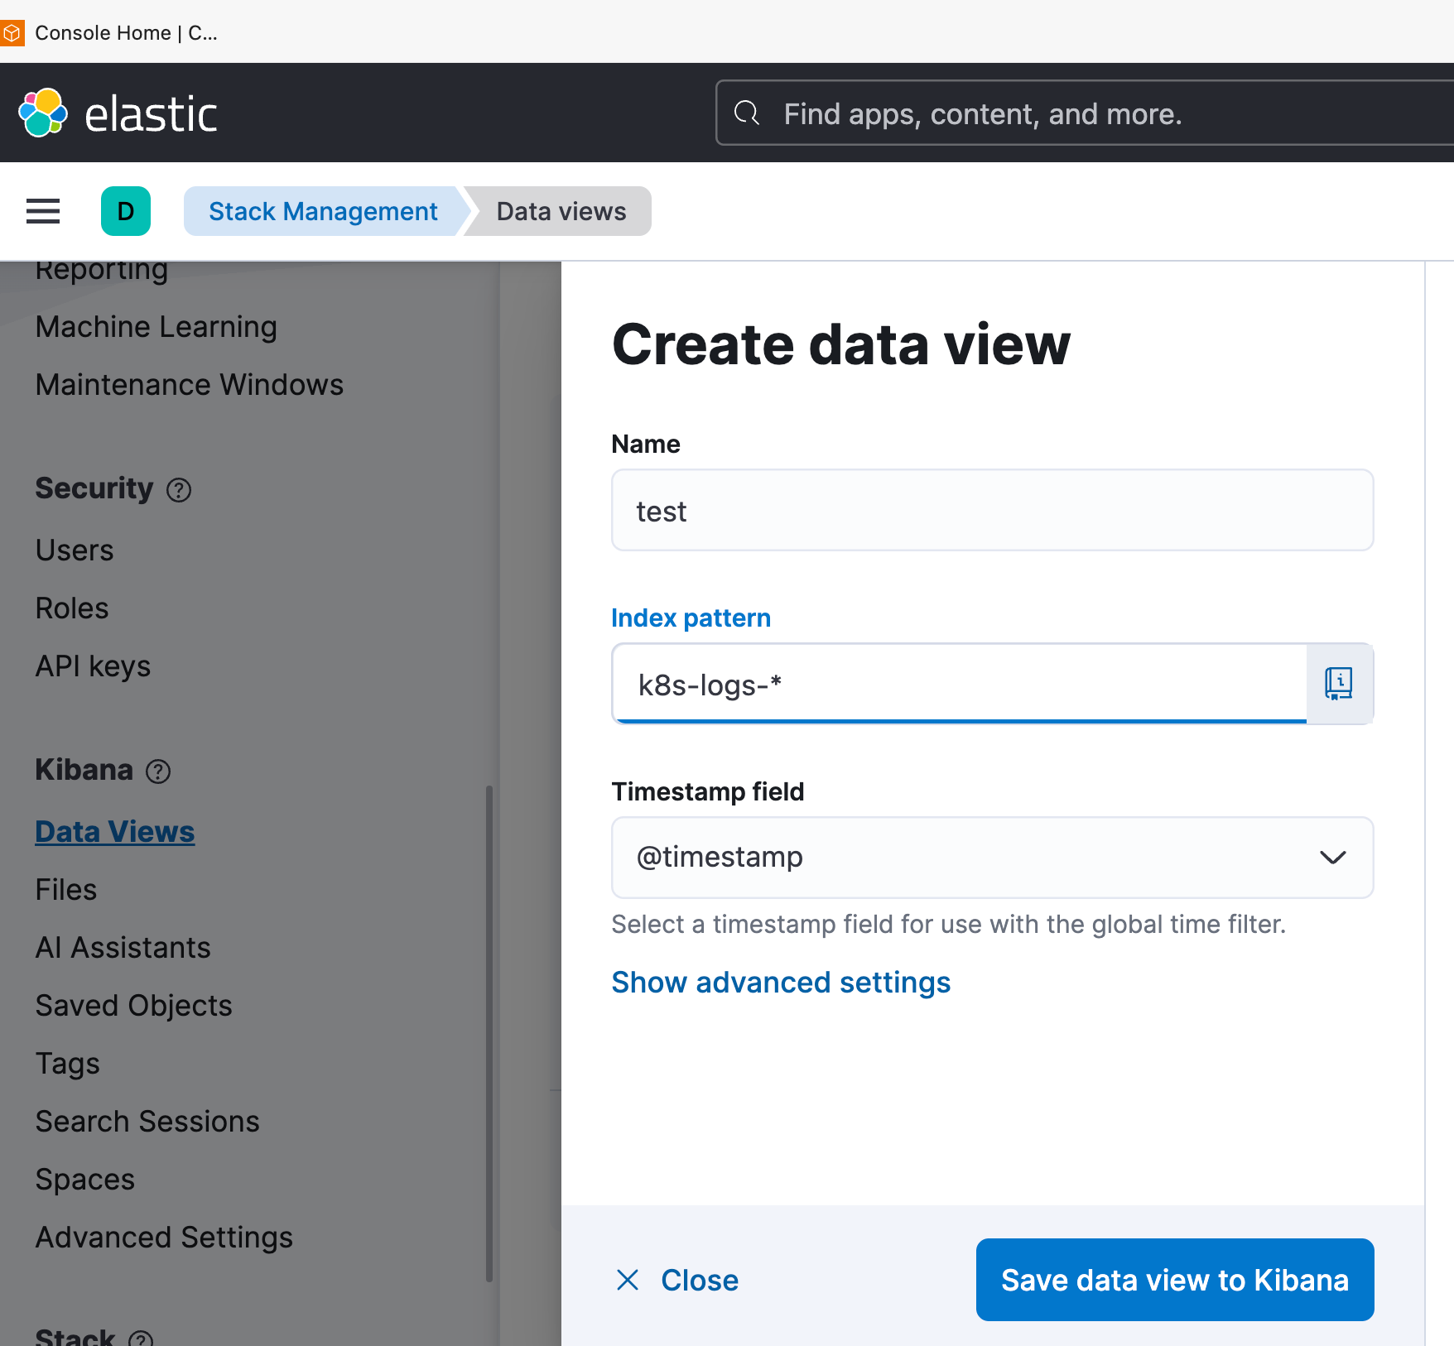
Task: Open Search Sessions in sidebar
Action: coord(147,1122)
